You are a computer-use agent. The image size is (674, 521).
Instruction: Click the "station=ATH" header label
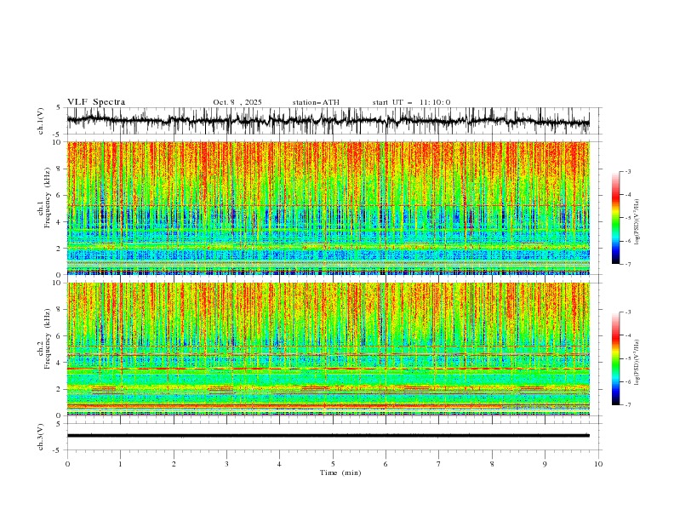316,102
